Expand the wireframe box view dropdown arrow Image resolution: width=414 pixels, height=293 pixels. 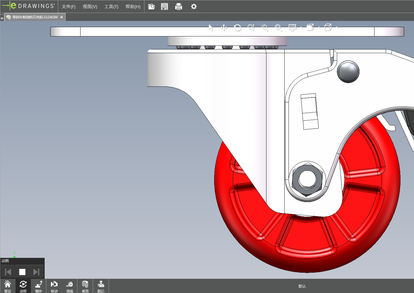point(337,28)
